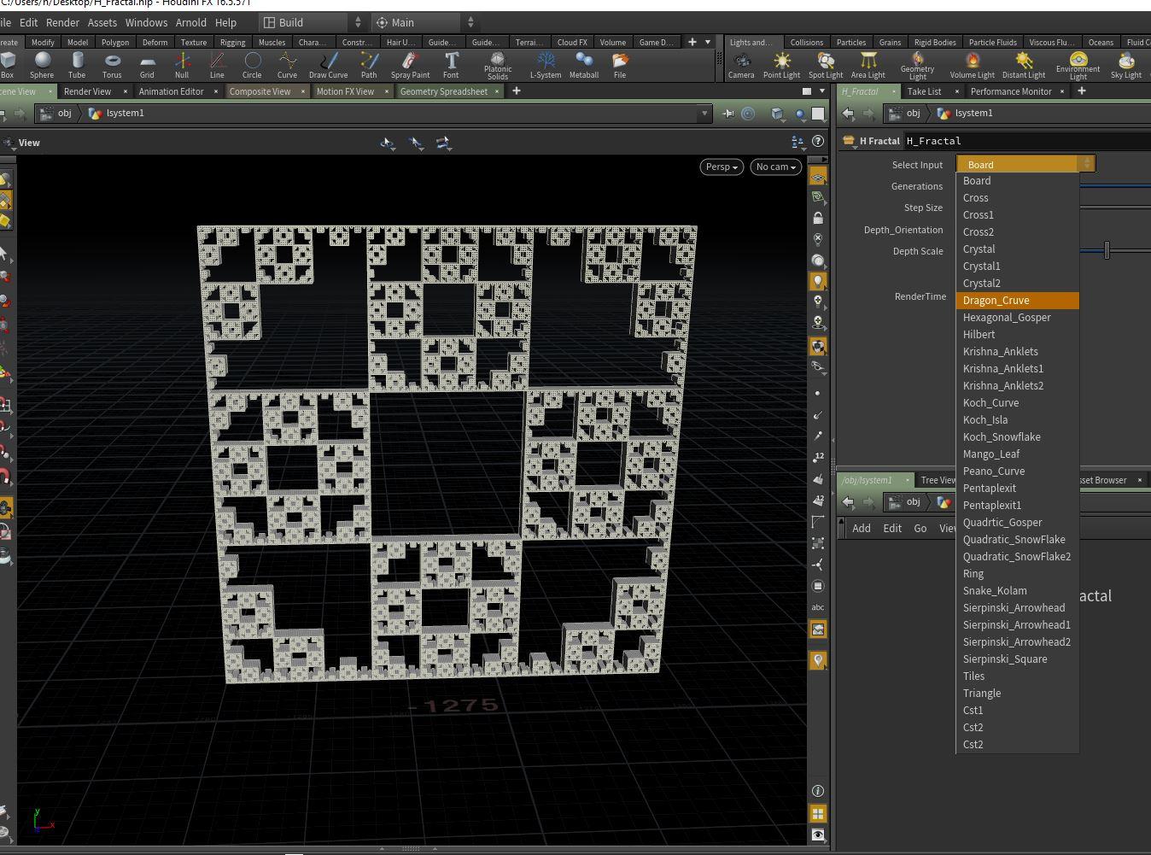The width and height of the screenshot is (1151, 855).
Task: Create a Point Light from the Lights shelf
Action: pos(781,64)
